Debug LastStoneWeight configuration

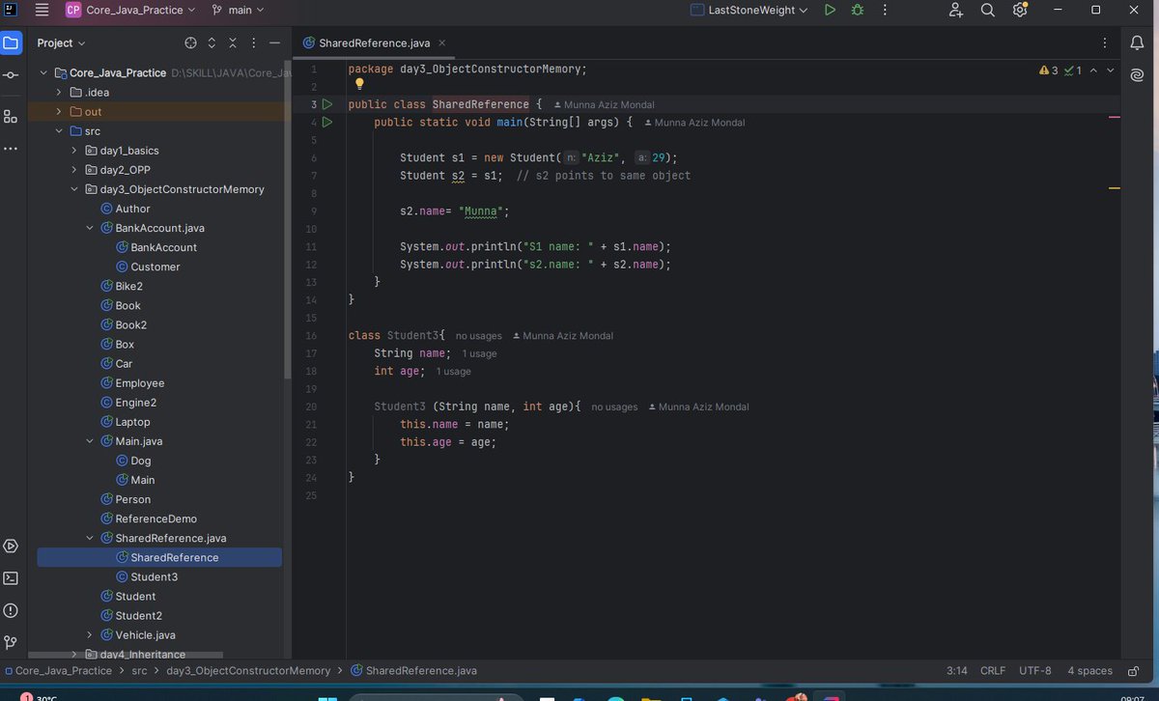click(858, 10)
